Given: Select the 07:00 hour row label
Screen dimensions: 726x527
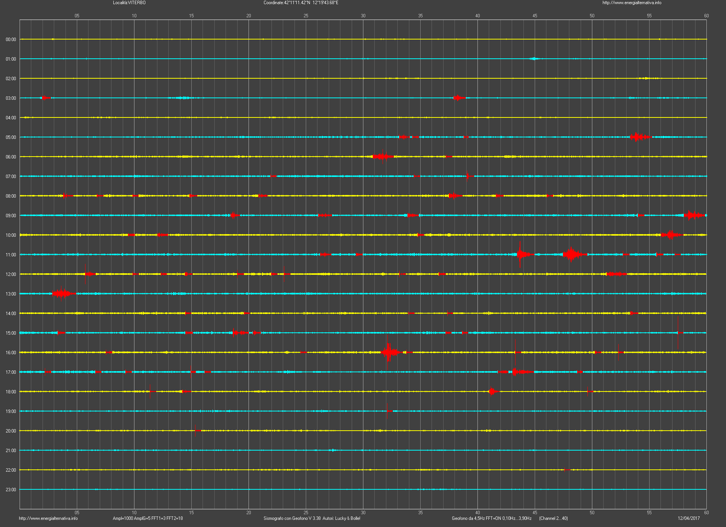Looking at the screenshot, I should pos(11,177).
